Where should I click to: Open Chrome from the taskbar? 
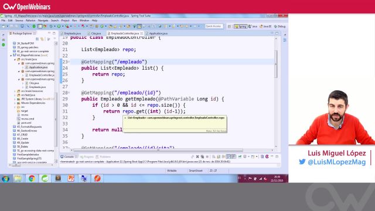(x=32, y=178)
